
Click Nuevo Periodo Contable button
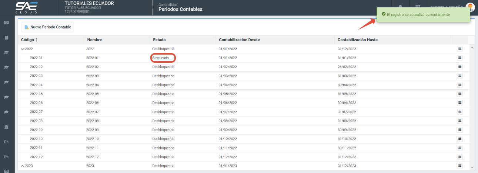coord(47,27)
